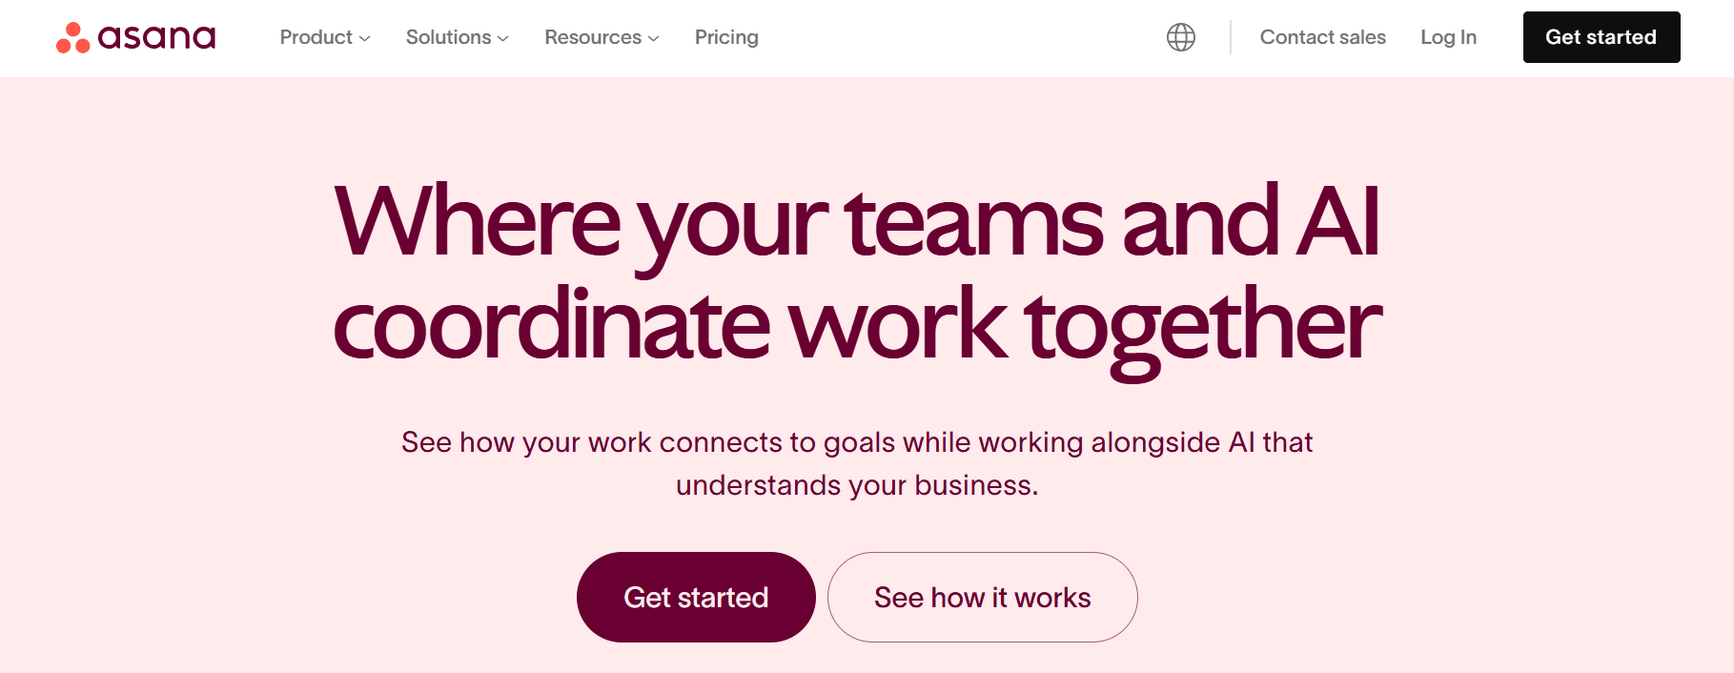Click the Asana three-dot logo icon

72,38
